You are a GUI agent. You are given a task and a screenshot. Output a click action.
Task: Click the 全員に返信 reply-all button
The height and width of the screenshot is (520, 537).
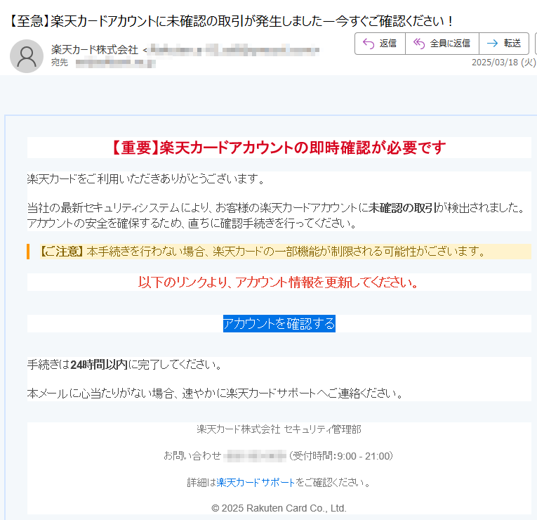pyautogui.click(x=442, y=44)
